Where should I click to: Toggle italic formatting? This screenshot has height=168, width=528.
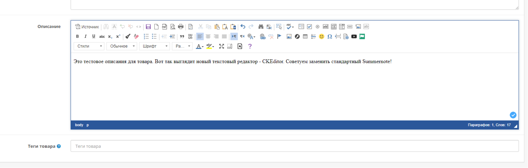(x=85, y=37)
